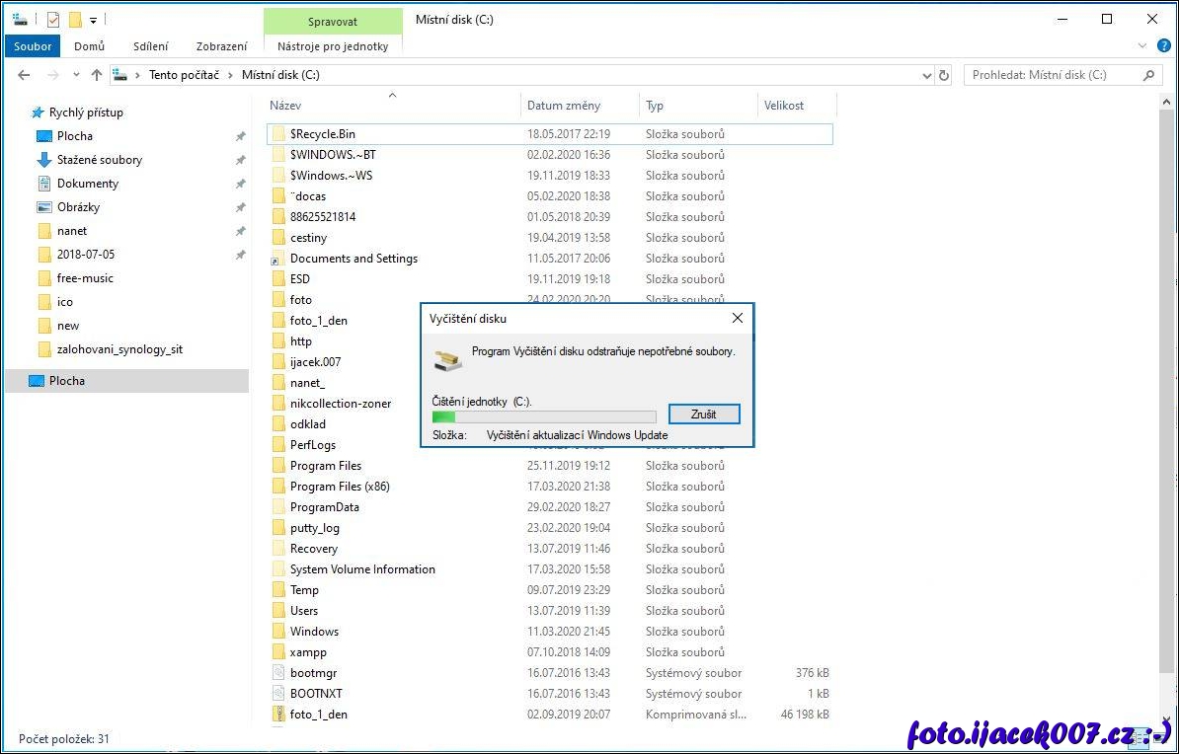Click the Back navigation arrow

coord(24,75)
